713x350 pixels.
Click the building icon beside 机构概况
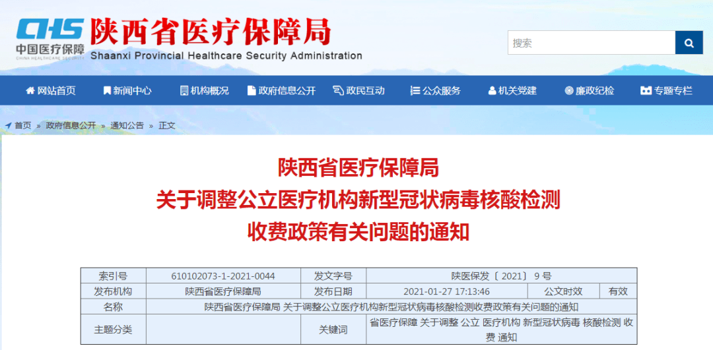[184, 91]
